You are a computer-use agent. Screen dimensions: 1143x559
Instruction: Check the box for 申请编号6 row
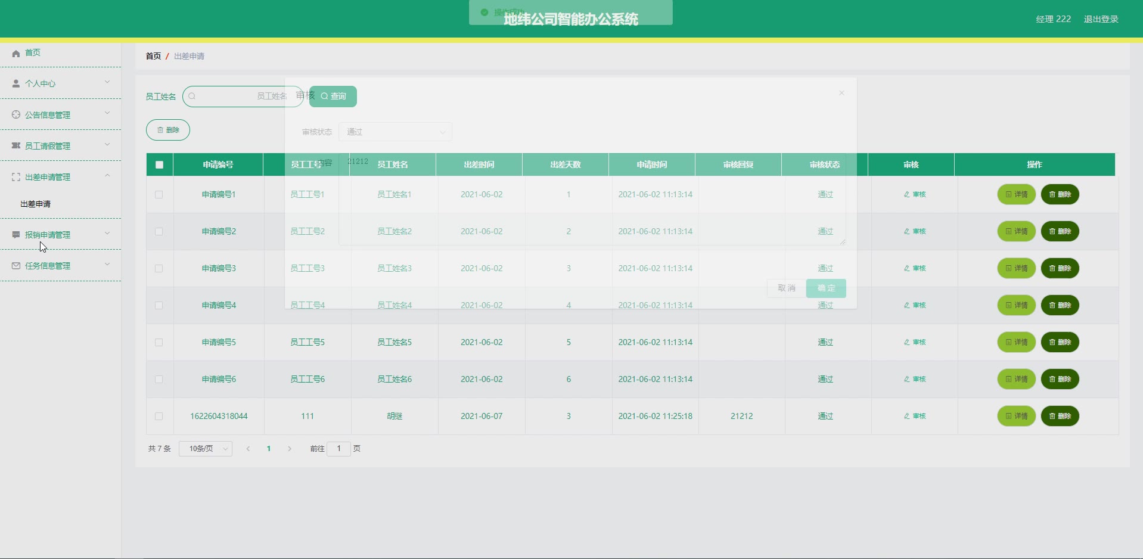pos(159,379)
